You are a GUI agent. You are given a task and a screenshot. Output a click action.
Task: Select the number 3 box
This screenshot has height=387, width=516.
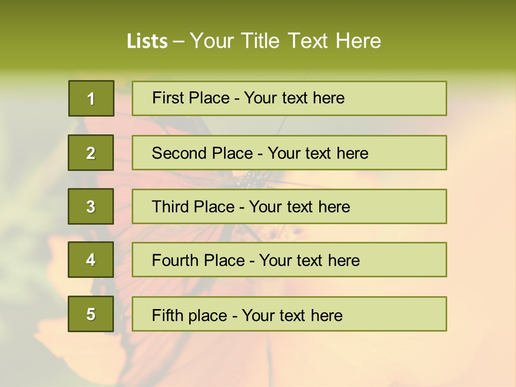pos(91,206)
